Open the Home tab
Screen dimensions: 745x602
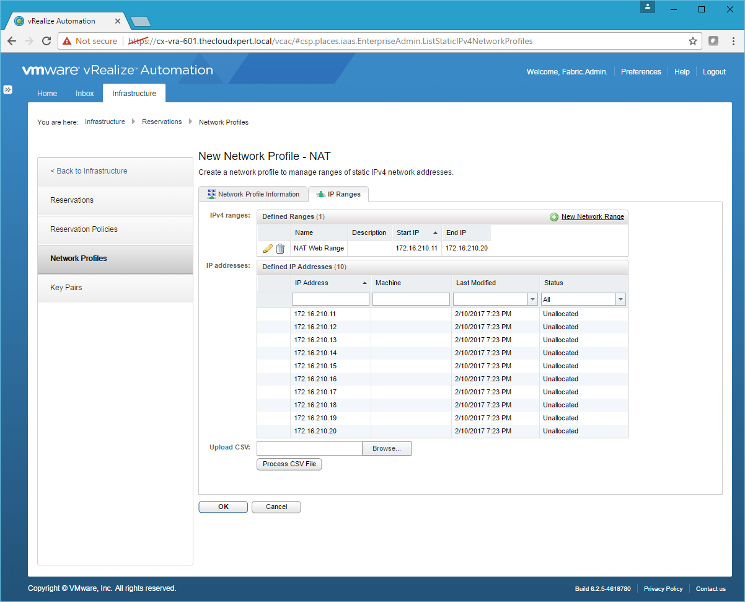[x=47, y=94]
